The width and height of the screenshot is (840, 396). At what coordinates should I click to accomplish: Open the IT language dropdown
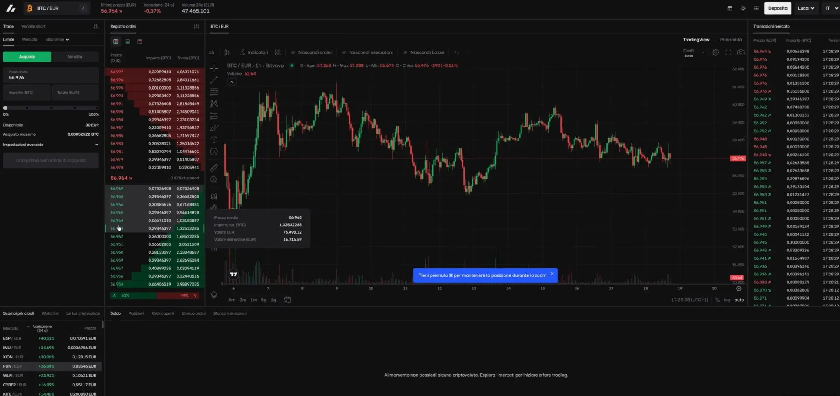(831, 8)
